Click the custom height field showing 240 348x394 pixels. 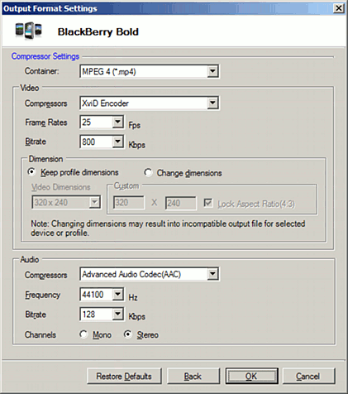pyautogui.click(x=180, y=204)
